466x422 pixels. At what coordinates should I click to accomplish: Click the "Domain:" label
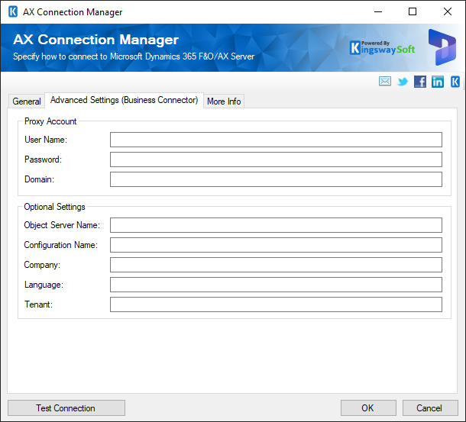click(39, 179)
